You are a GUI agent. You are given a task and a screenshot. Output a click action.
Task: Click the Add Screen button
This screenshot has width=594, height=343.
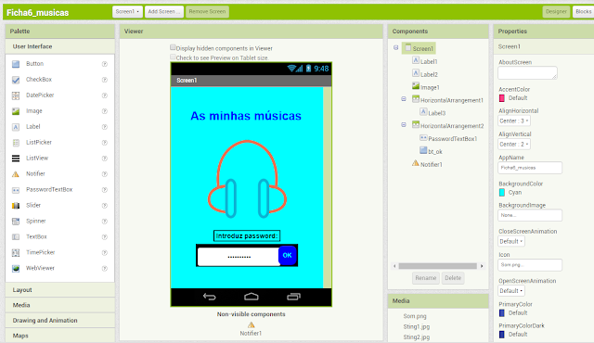164,12
